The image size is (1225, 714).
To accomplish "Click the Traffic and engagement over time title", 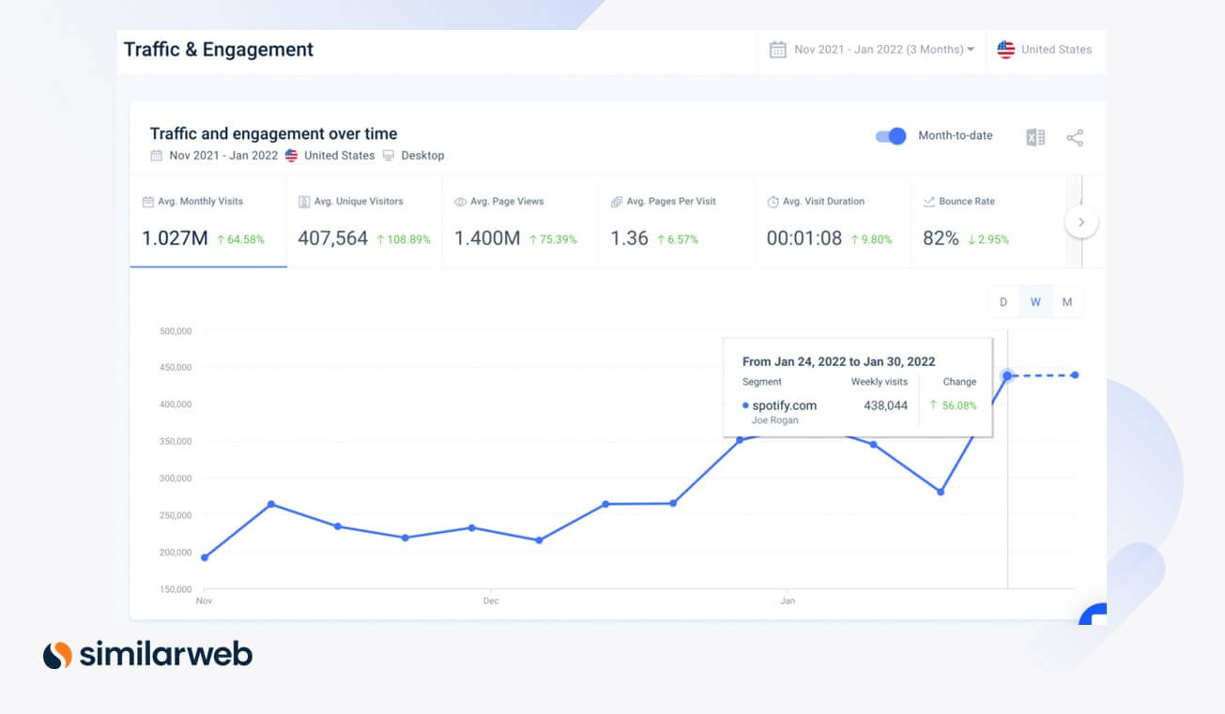I will pyautogui.click(x=273, y=133).
